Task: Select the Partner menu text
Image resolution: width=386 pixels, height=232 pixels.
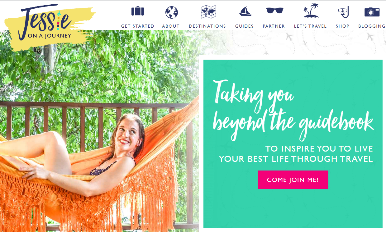Action: pos(274,26)
